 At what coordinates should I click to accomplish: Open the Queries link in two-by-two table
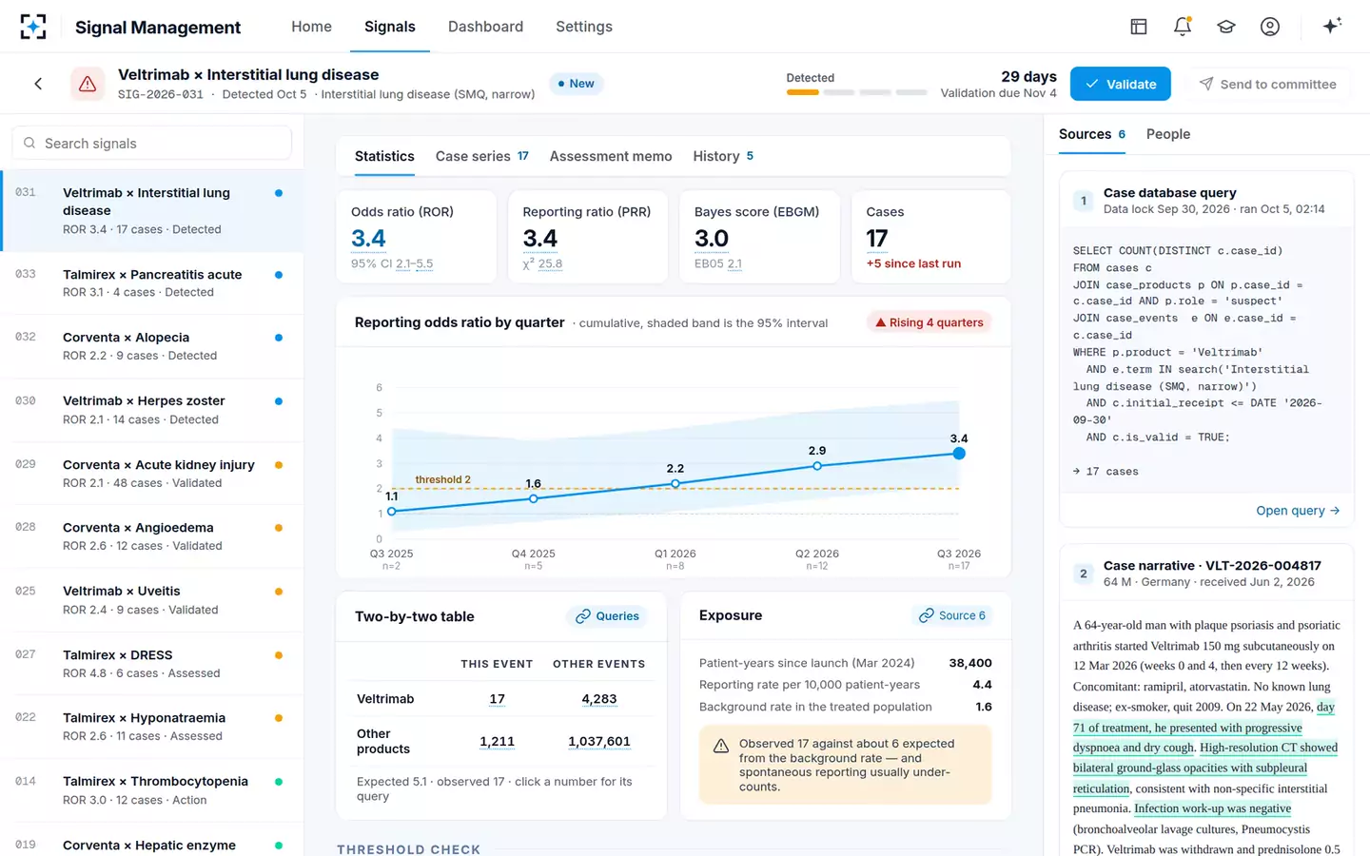(607, 616)
